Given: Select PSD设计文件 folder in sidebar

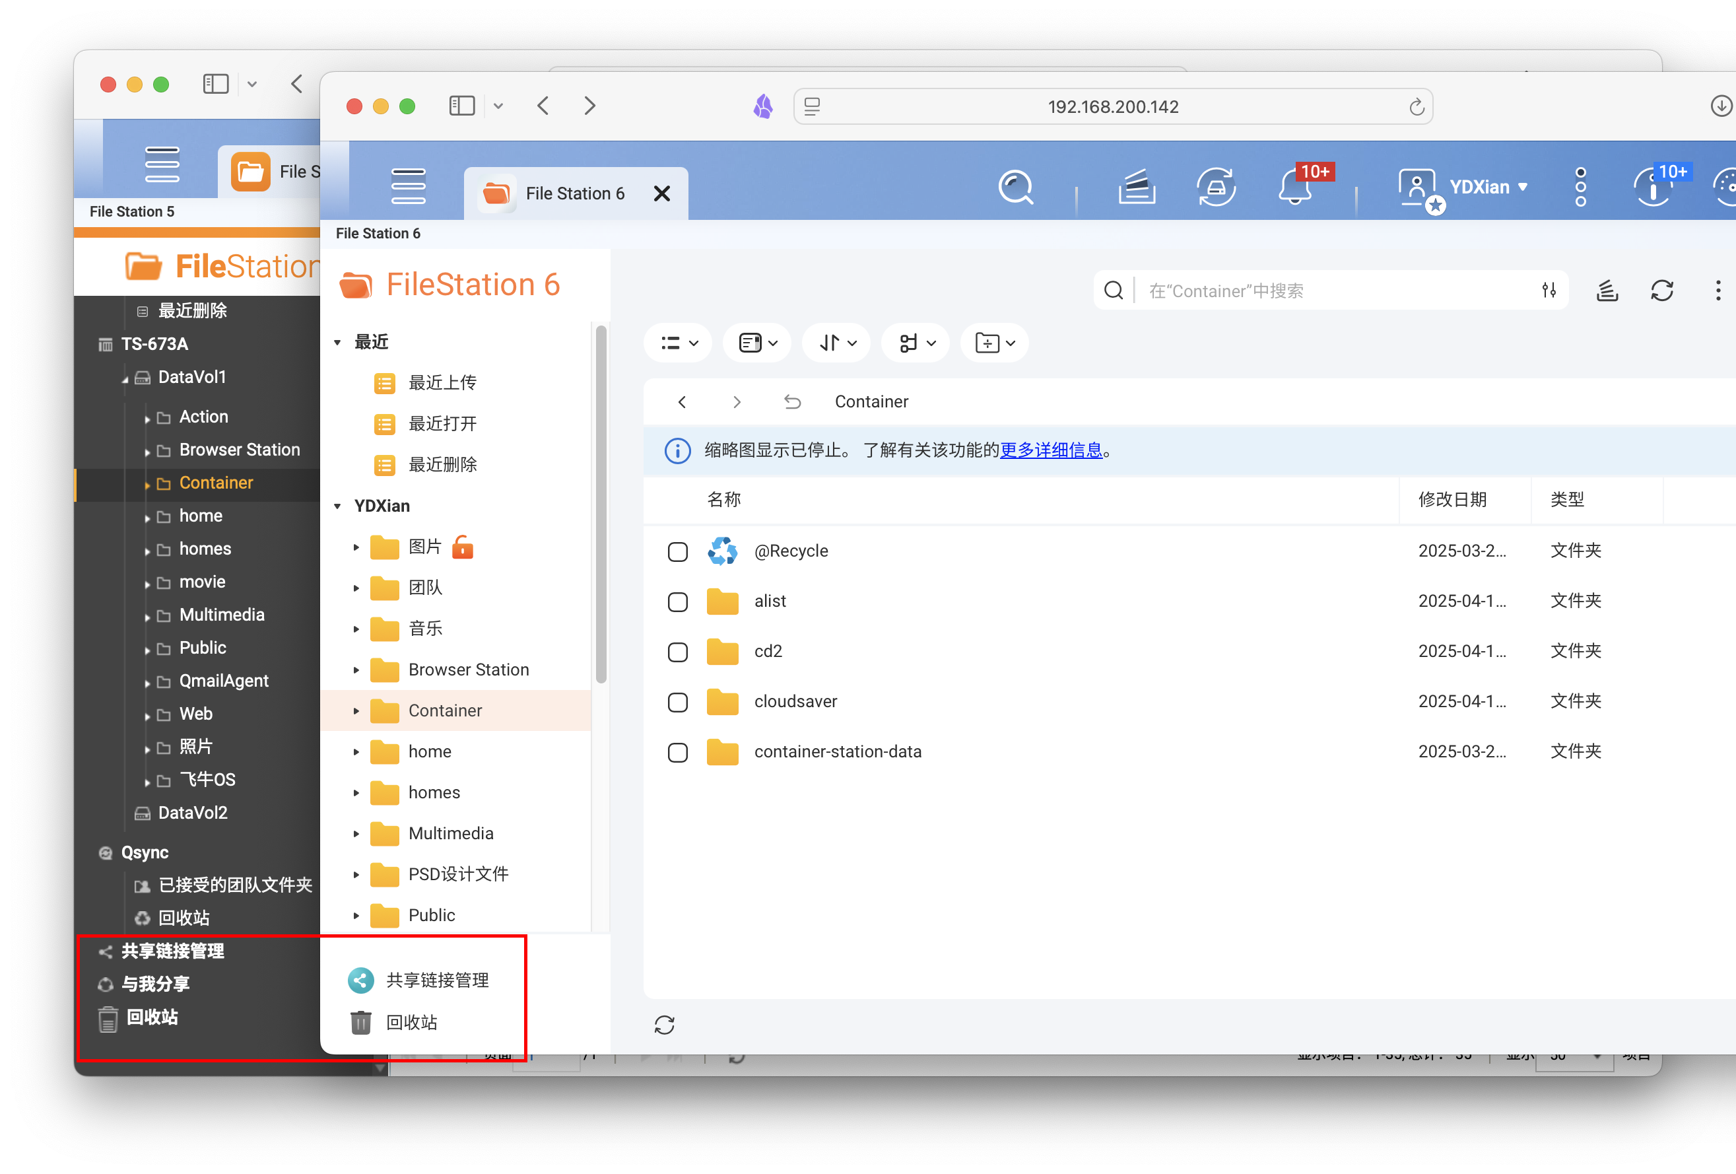Looking at the screenshot, I should click(x=458, y=874).
